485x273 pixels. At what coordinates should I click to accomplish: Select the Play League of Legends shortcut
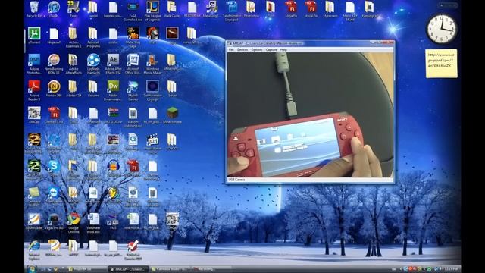pyautogui.click(x=152, y=11)
